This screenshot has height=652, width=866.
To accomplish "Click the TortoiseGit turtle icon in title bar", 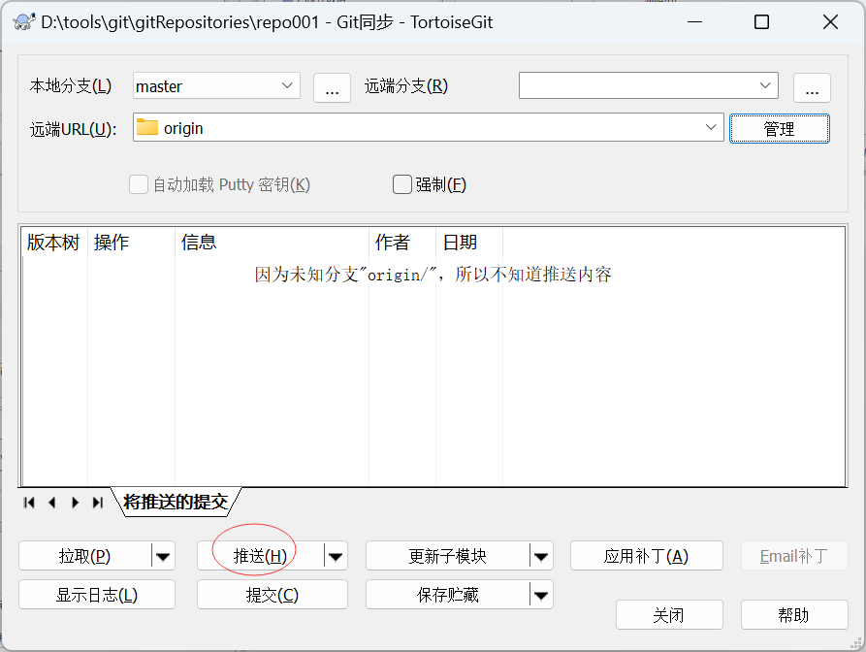I will coord(24,22).
